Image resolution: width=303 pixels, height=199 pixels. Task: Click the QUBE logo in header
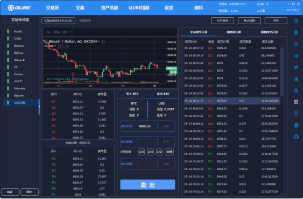19,8
